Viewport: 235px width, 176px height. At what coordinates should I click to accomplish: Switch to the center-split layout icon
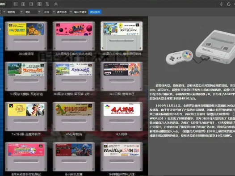[23, 4]
